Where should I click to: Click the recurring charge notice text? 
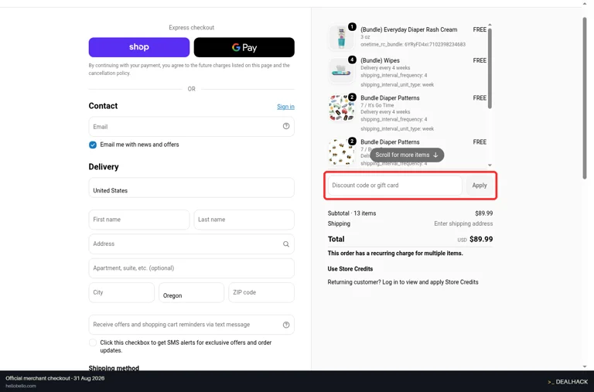pos(395,254)
